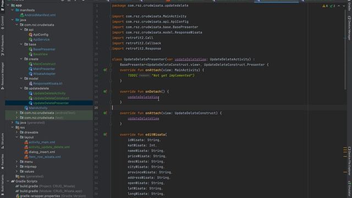Collapse the layout folder
This screenshot has height=198, width=352.
(x=16, y=137)
